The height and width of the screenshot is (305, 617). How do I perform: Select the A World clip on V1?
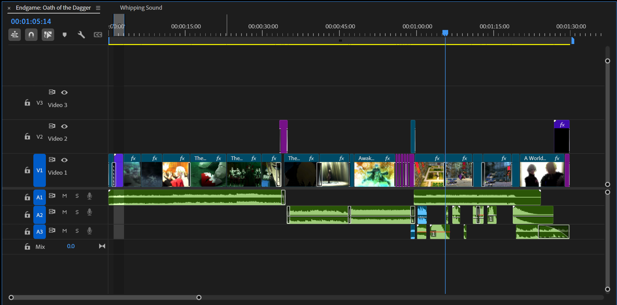[x=541, y=173]
